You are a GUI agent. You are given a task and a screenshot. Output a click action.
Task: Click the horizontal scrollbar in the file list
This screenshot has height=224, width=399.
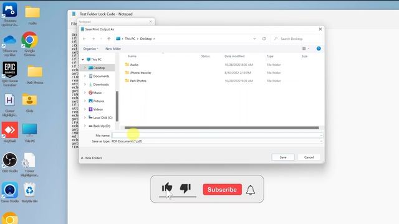coord(222,128)
